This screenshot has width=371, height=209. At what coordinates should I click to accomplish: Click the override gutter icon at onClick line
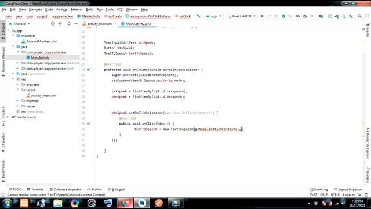pyautogui.click(x=88, y=124)
